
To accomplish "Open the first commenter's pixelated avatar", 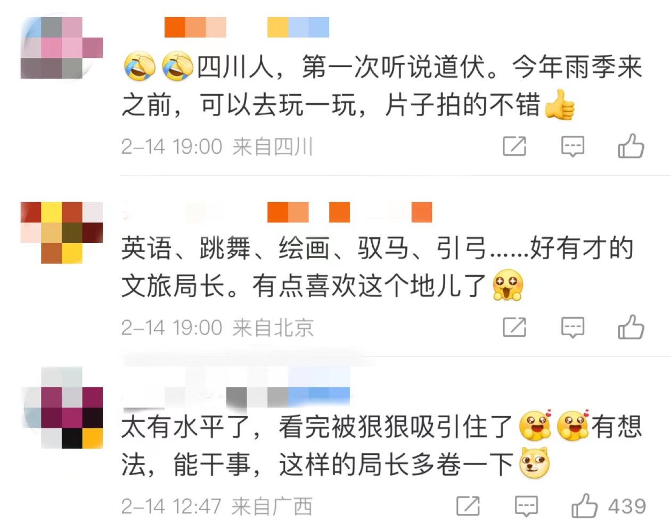I will pos(62,48).
